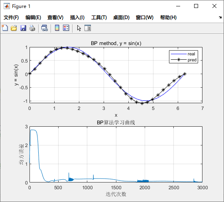Open a file with the folder icon
The image size is (224, 202).
14,28
